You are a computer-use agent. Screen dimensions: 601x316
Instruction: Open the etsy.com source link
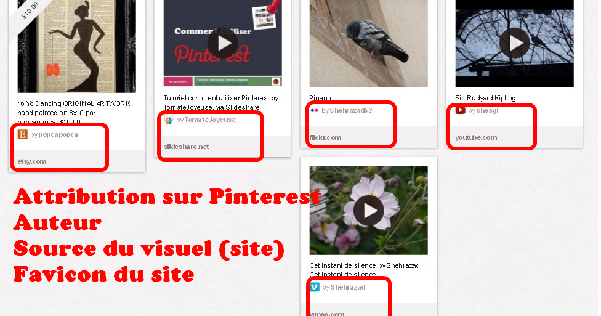pos(32,161)
